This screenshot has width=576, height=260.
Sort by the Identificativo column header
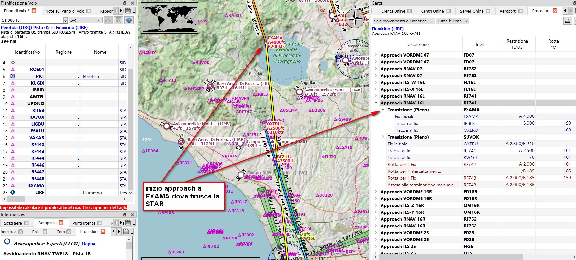pyautogui.click(x=27, y=52)
